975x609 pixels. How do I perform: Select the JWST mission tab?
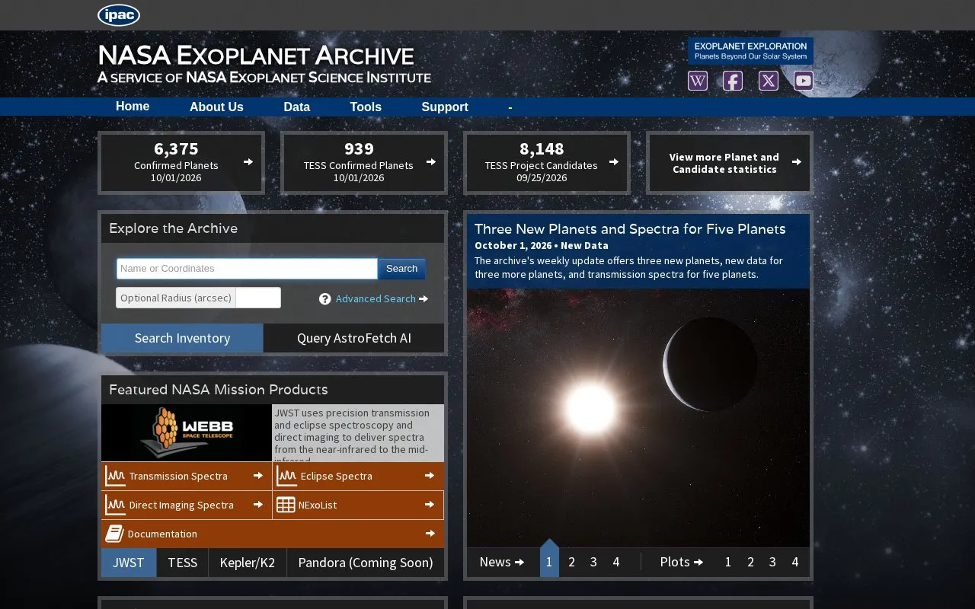(x=129, y=563)
